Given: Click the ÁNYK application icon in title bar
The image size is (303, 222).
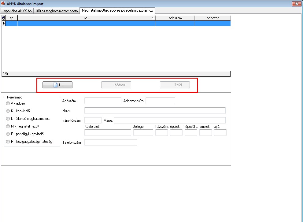Looking at the screenshot, I should click(x=3, y=3).
